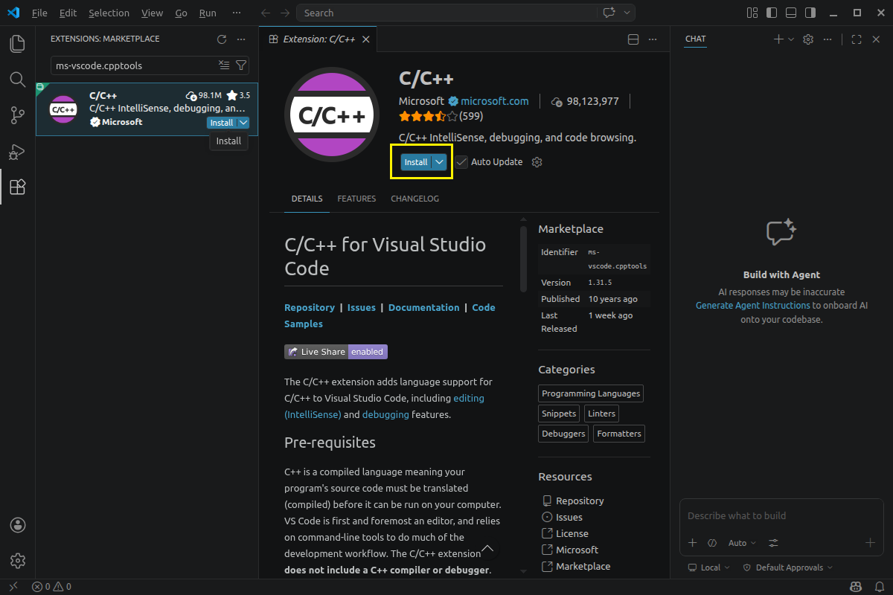
Task: Switch to the FEATURES tab
Action: click(356, 199)
